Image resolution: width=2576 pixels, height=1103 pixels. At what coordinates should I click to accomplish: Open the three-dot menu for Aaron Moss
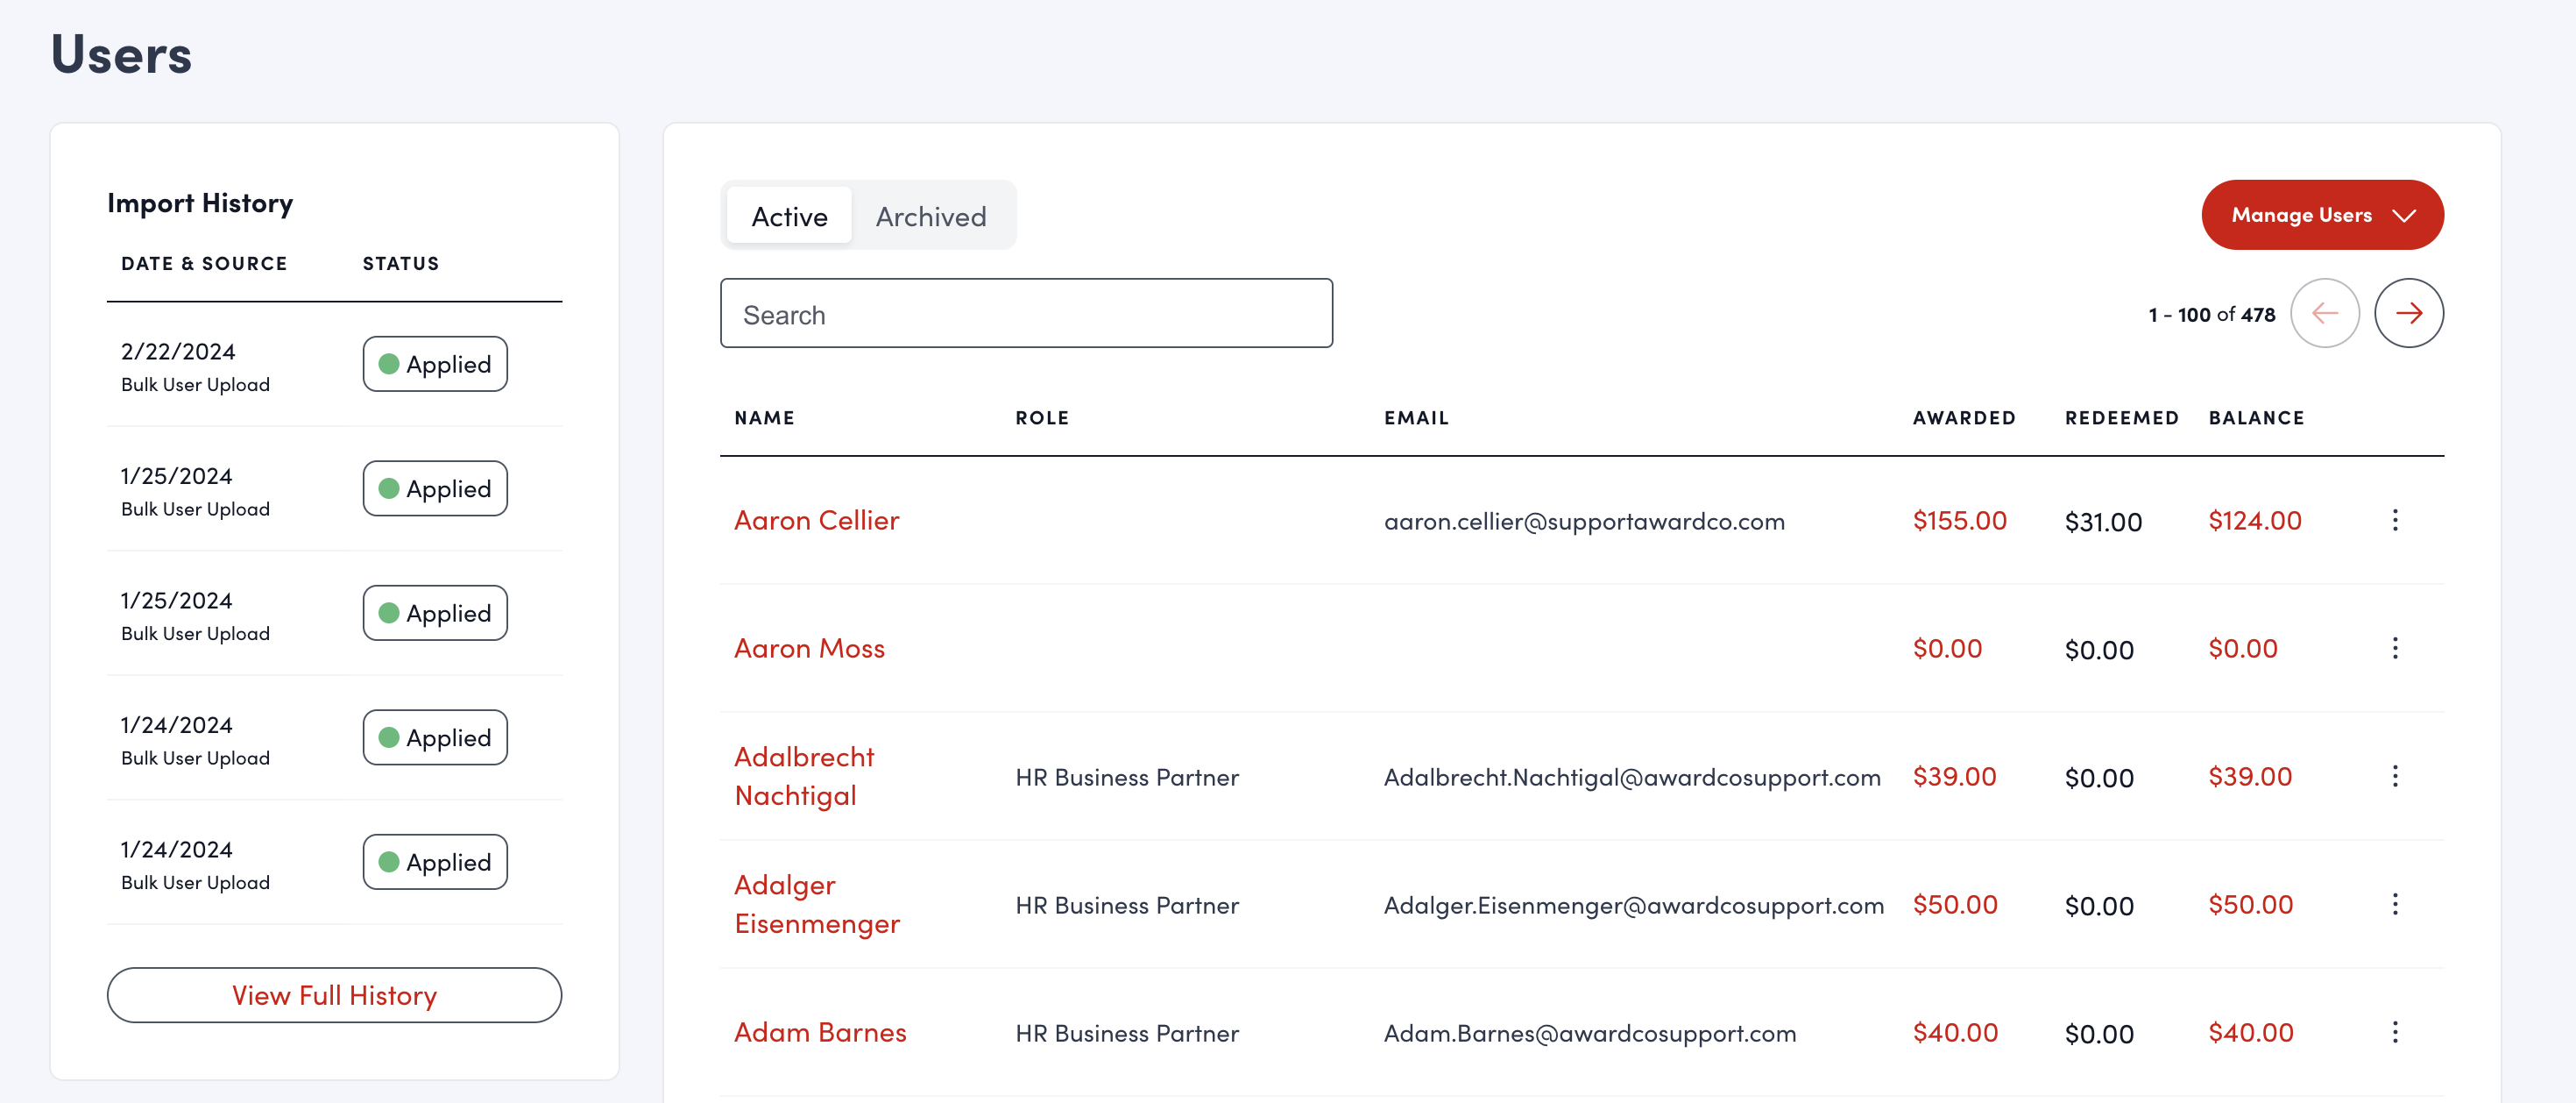coord(2394,649)
